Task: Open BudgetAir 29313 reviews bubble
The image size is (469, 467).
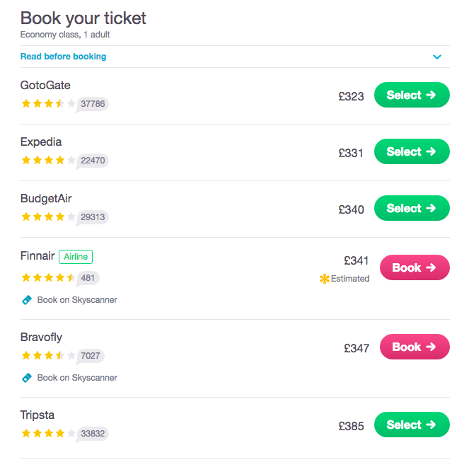Action: 93,217
